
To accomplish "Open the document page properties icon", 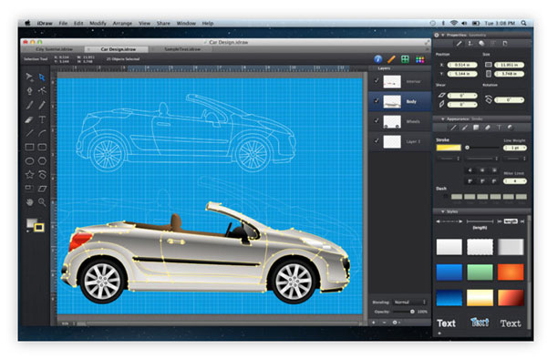I will [505, 44].
